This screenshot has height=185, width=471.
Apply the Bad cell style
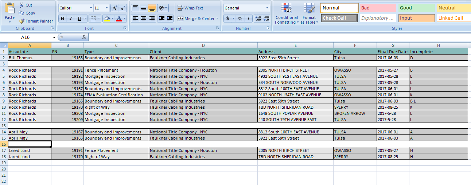point(378,8)
